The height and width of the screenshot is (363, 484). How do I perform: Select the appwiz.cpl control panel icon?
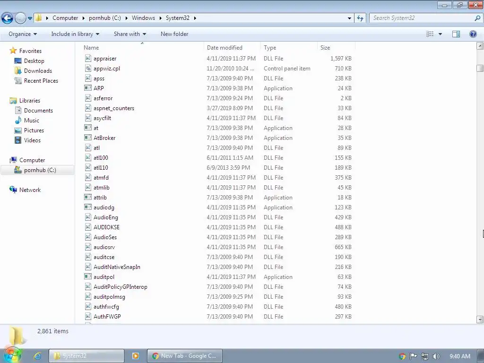pos(88,68)
